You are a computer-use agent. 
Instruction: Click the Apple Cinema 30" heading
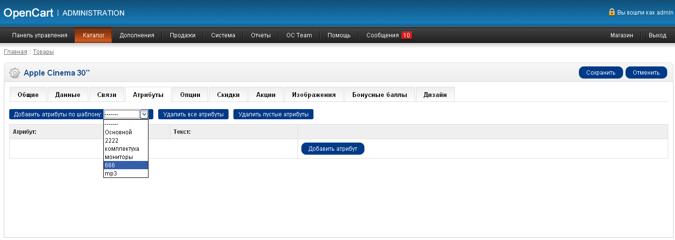[x=57, y=73]
